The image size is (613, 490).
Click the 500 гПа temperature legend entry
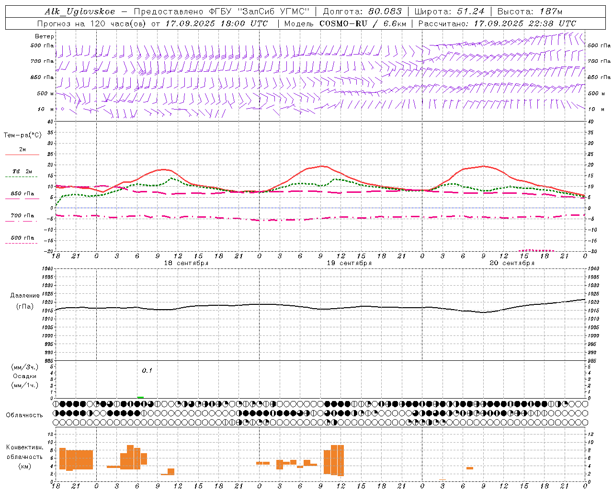click(x=23, y=238)
